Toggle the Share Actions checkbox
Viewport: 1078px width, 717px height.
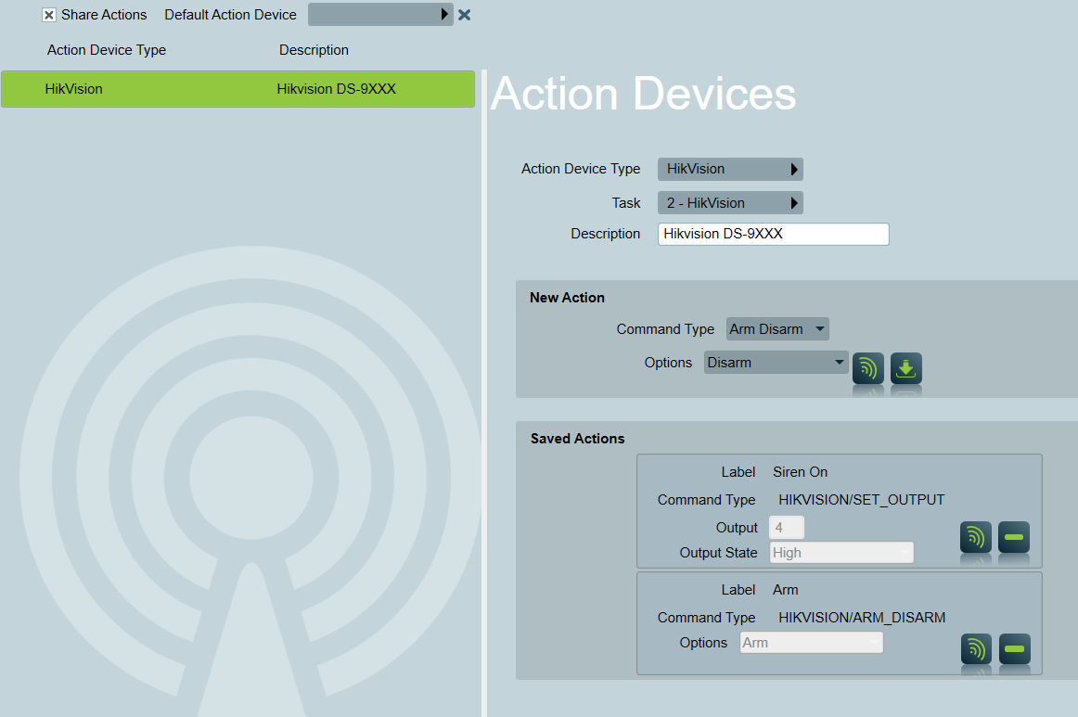[49, 15]
